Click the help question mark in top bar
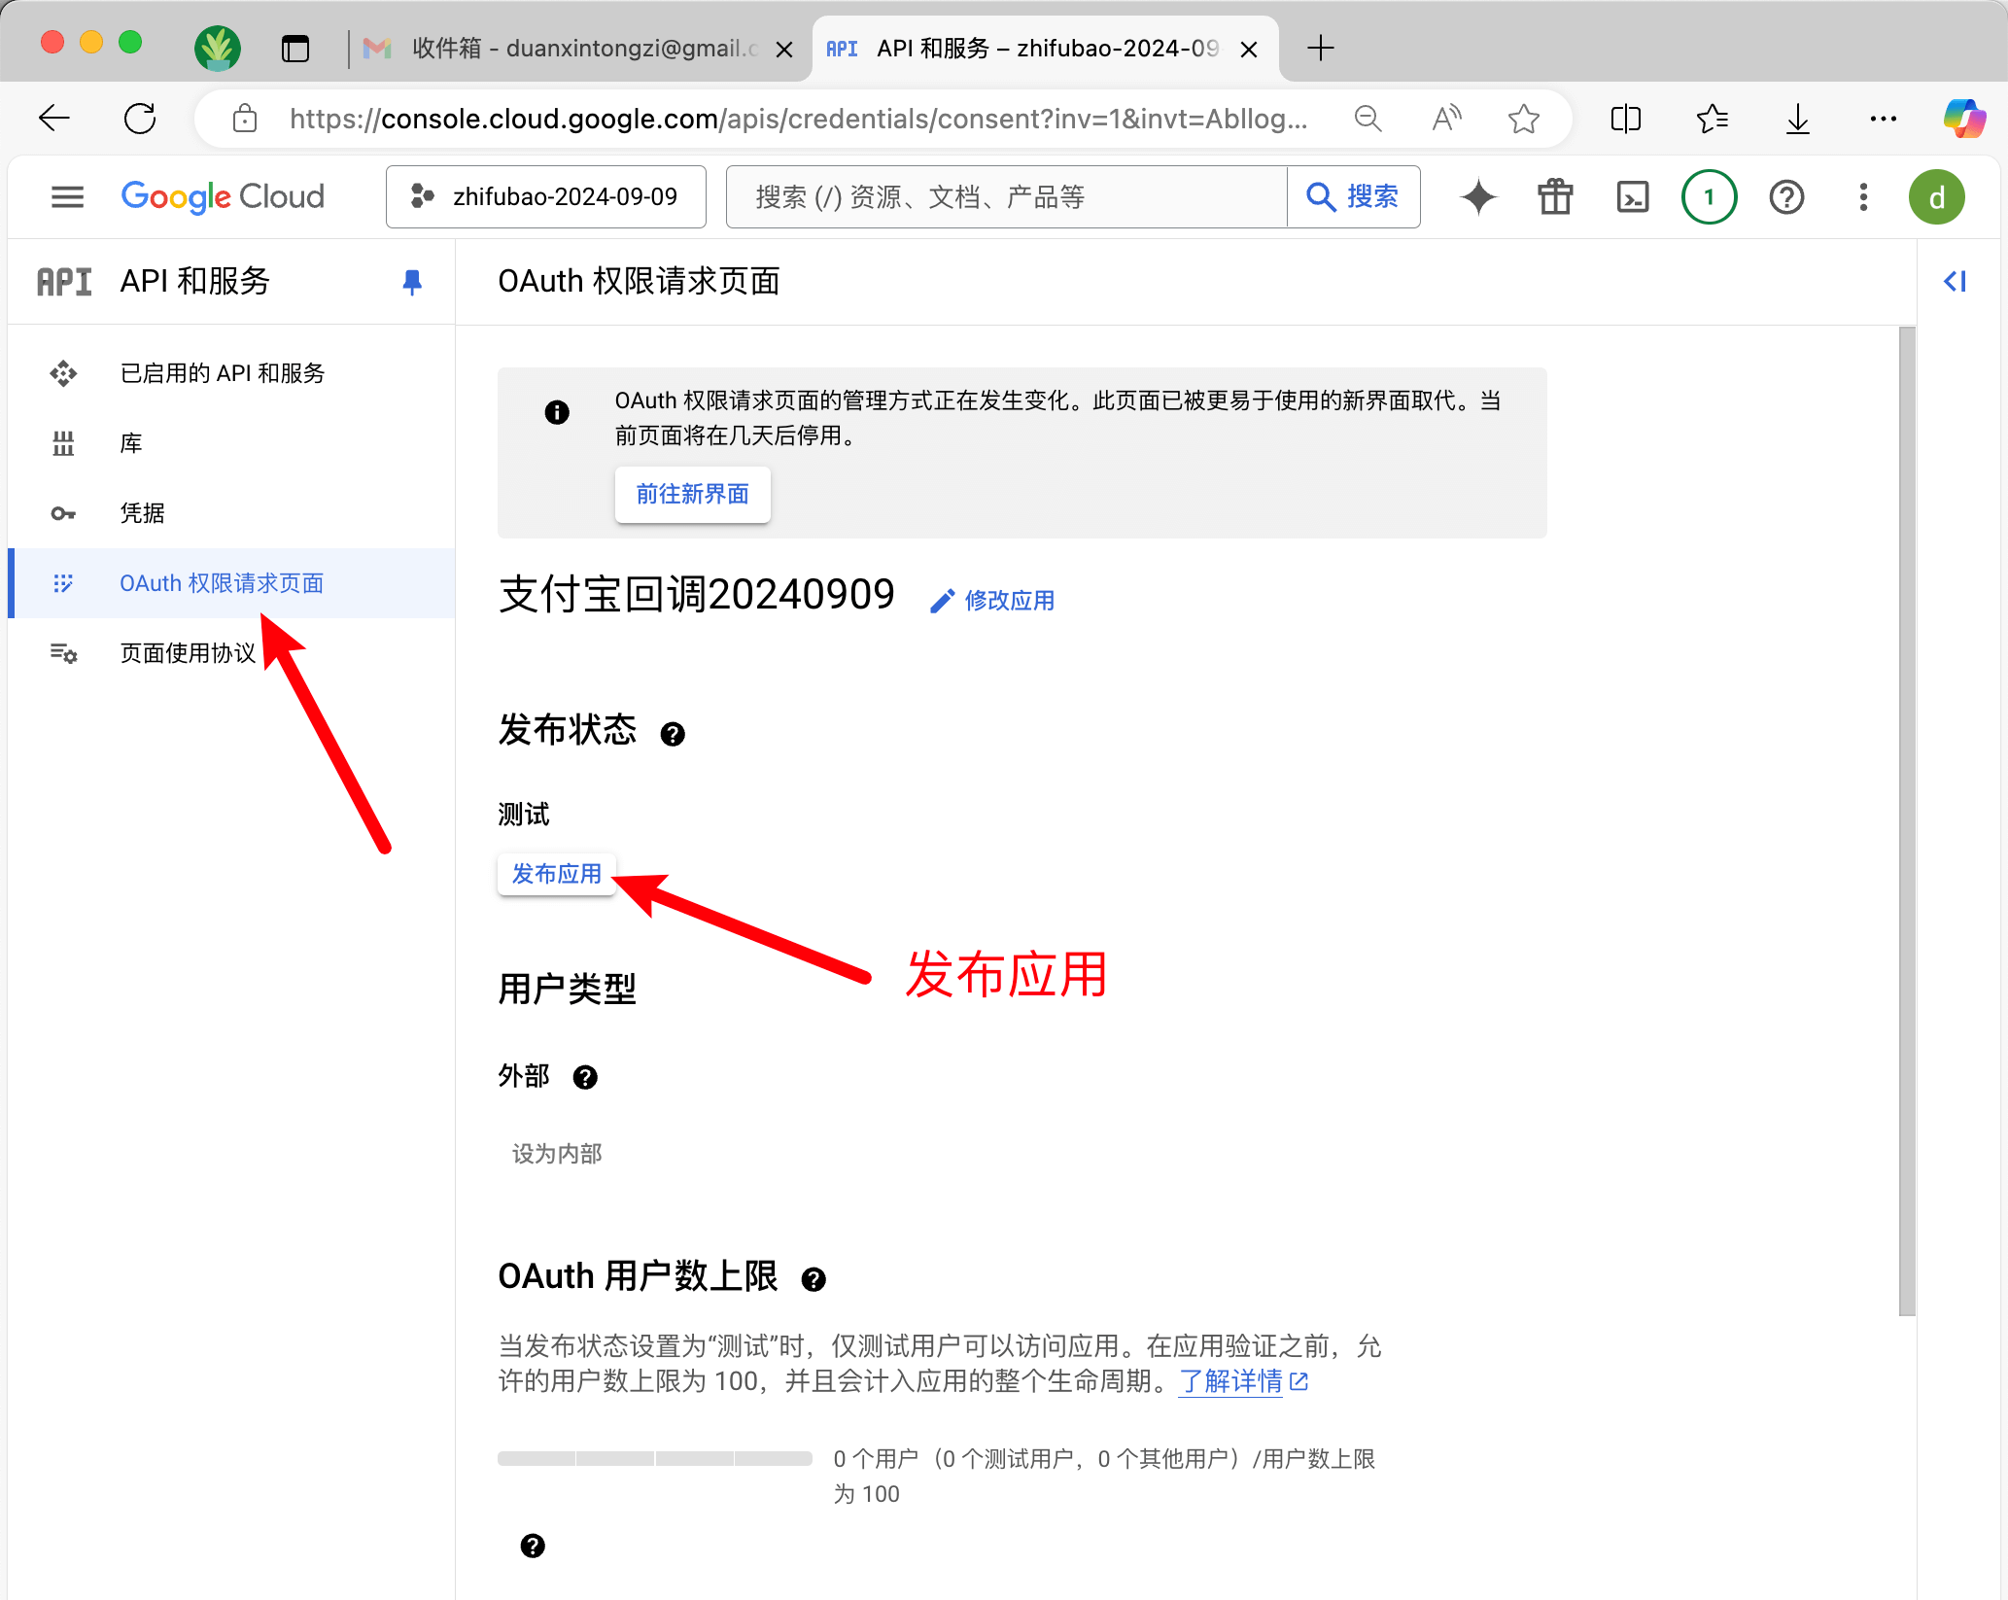Viewport: 2008px width, 1600px height. tap(1786, 197)
